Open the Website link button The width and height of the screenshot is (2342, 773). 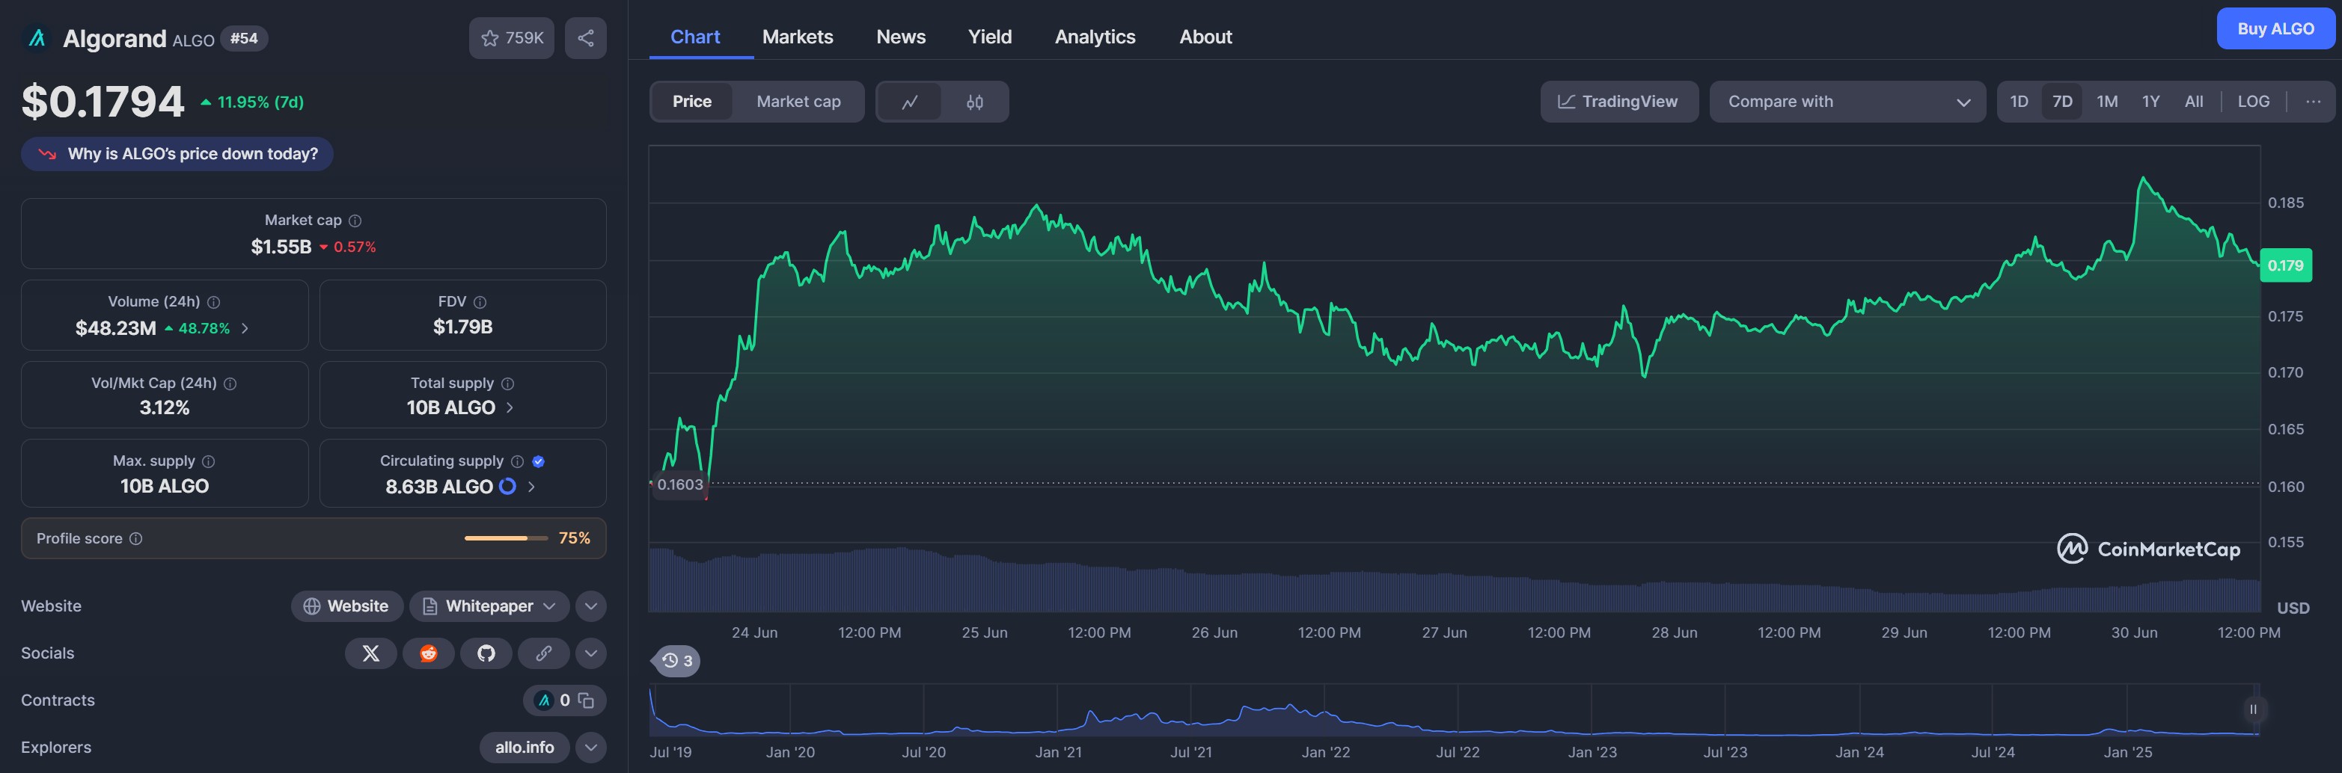346,606
